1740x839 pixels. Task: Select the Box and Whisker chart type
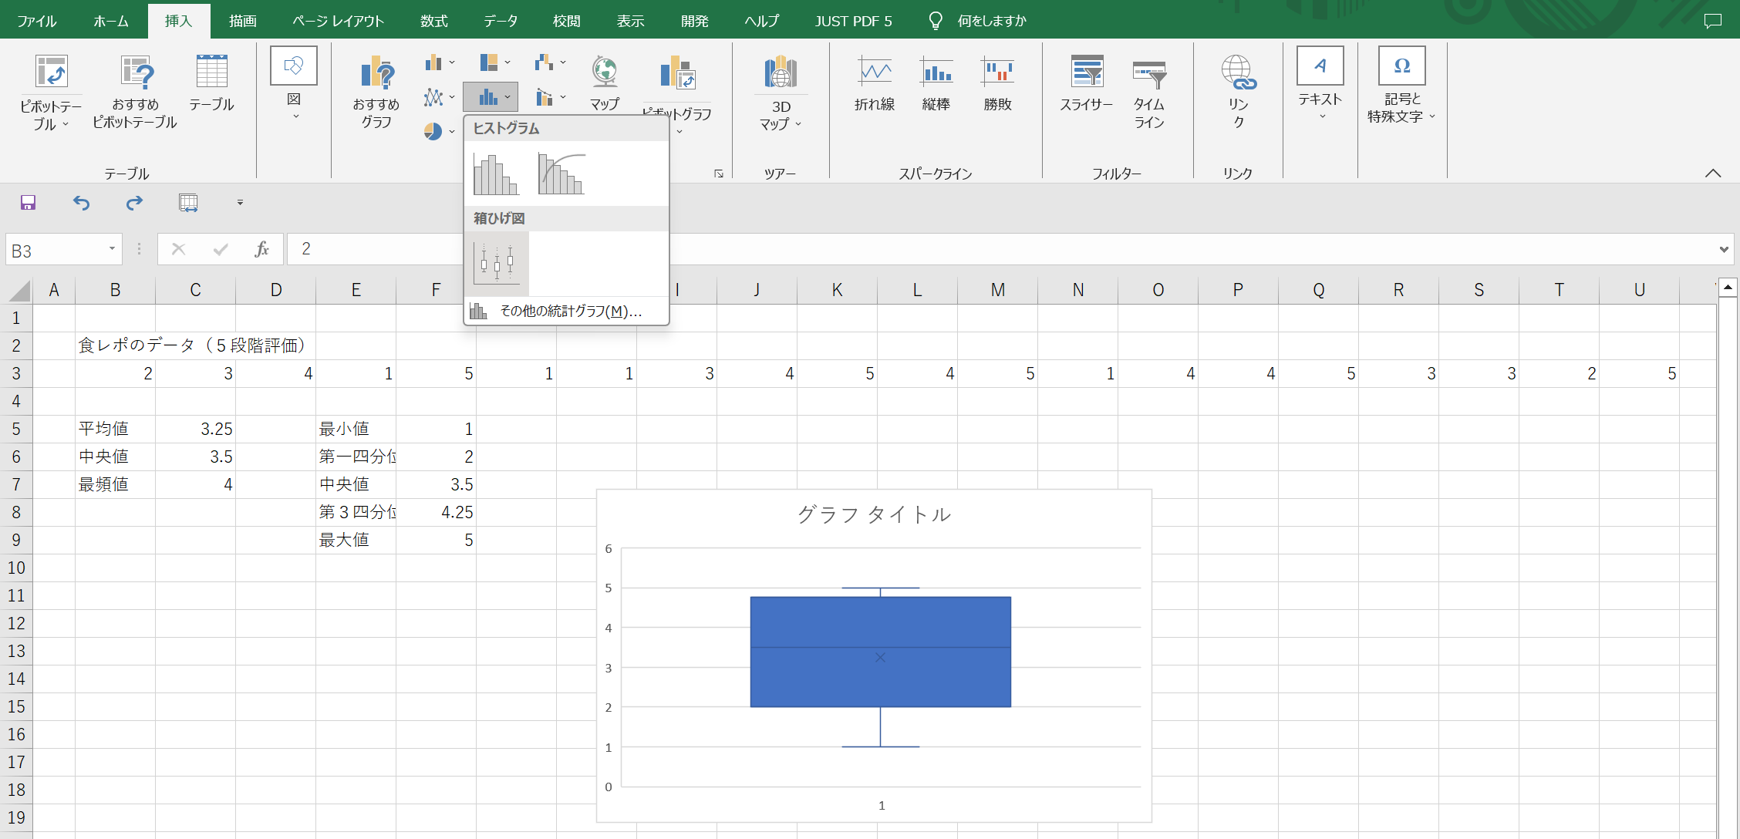[497, 262]
